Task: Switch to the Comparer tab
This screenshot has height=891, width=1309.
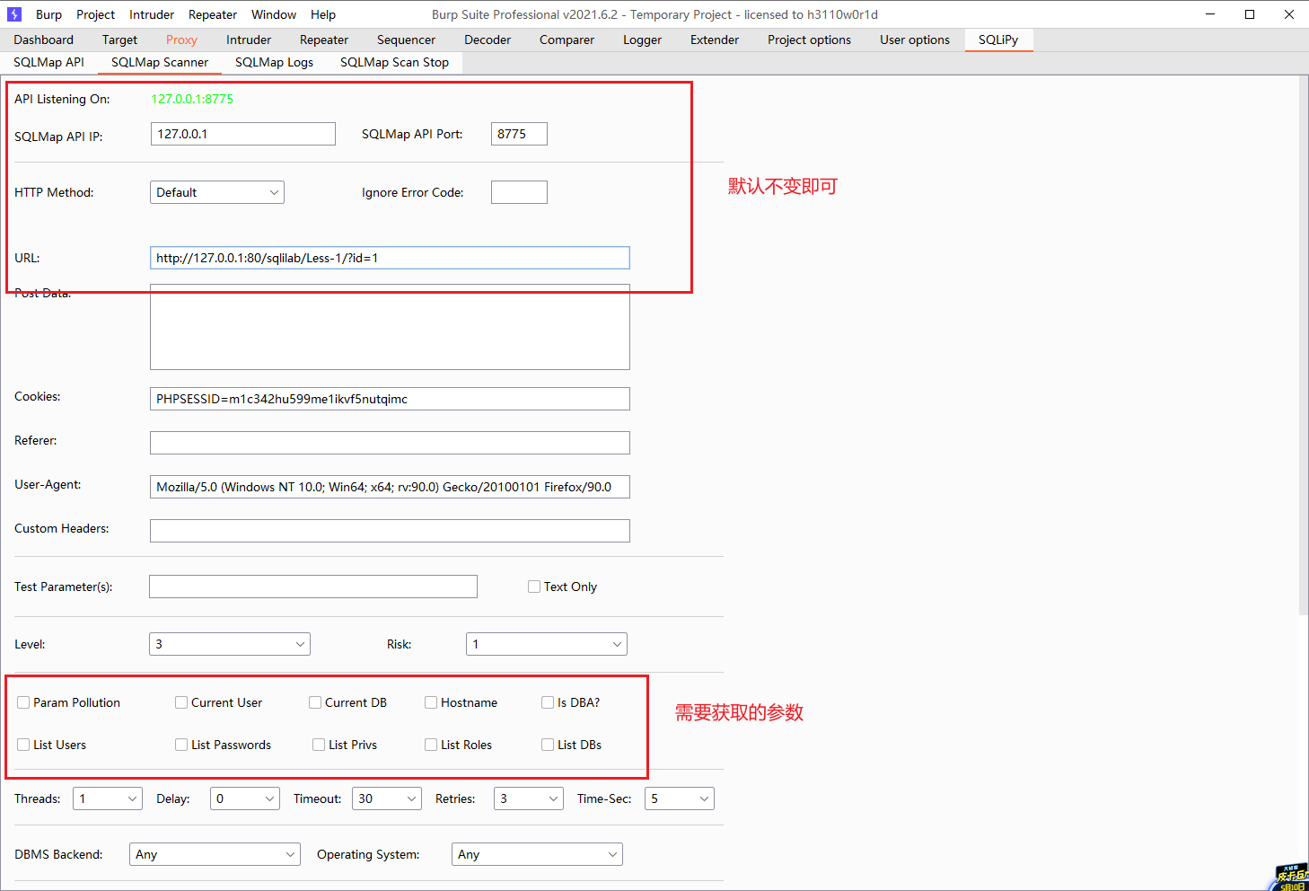Action: click(x=567, y=40)
